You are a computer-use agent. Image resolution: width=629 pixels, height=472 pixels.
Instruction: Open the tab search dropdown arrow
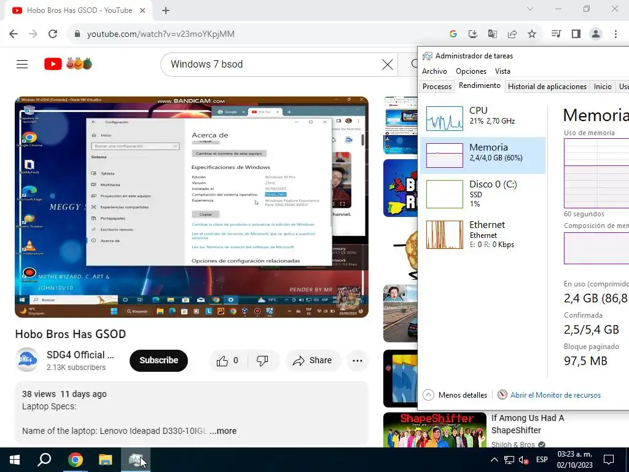[530, 9]
